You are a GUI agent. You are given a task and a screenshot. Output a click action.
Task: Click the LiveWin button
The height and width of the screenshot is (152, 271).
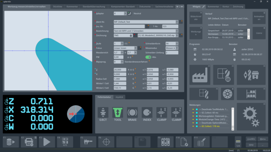coord(251,139)
